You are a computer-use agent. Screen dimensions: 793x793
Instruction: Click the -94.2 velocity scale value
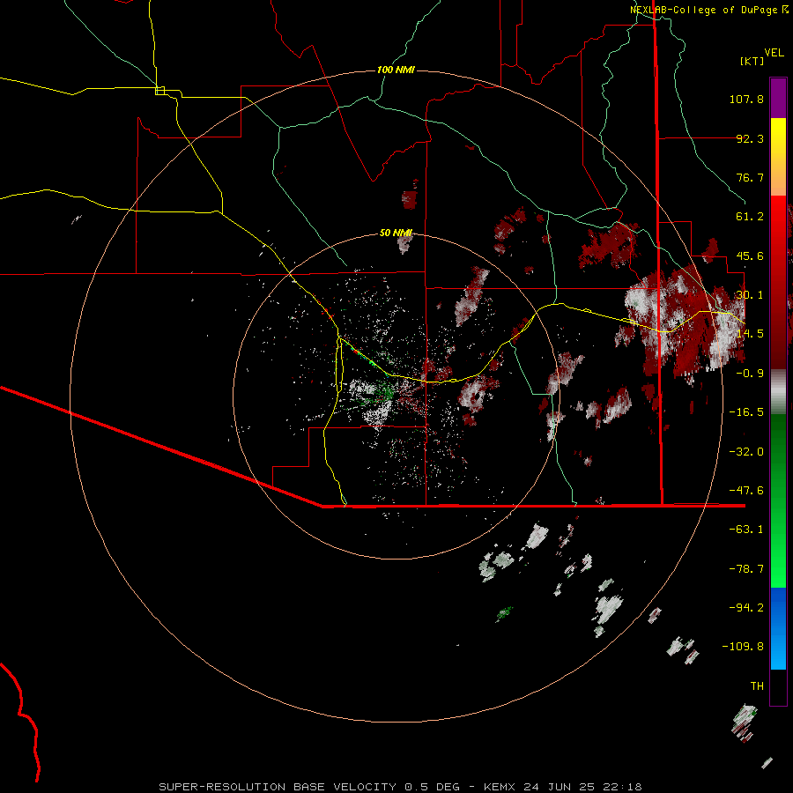(x=746, y=607)
